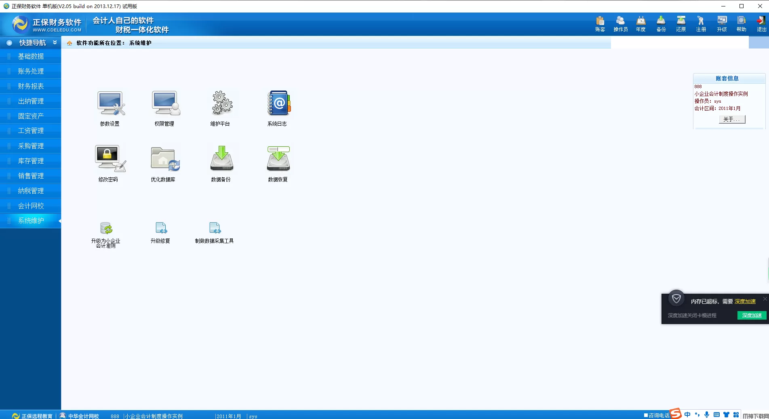Open 账套 from the top toolbar
The height and width of the screenshot is (419, 769).
tap(600, 23)
